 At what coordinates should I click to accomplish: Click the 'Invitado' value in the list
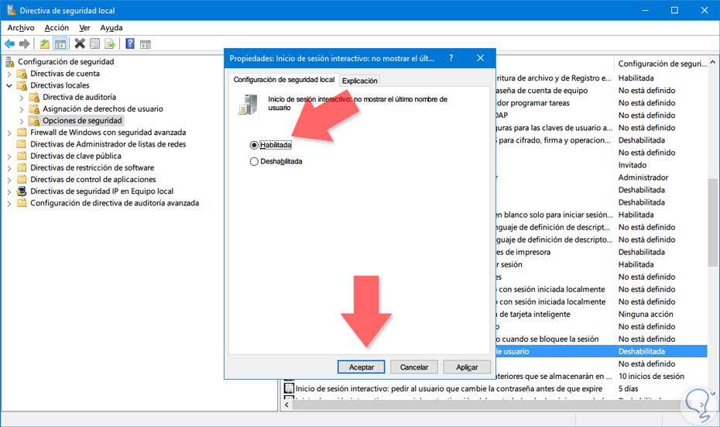point(633,165)
